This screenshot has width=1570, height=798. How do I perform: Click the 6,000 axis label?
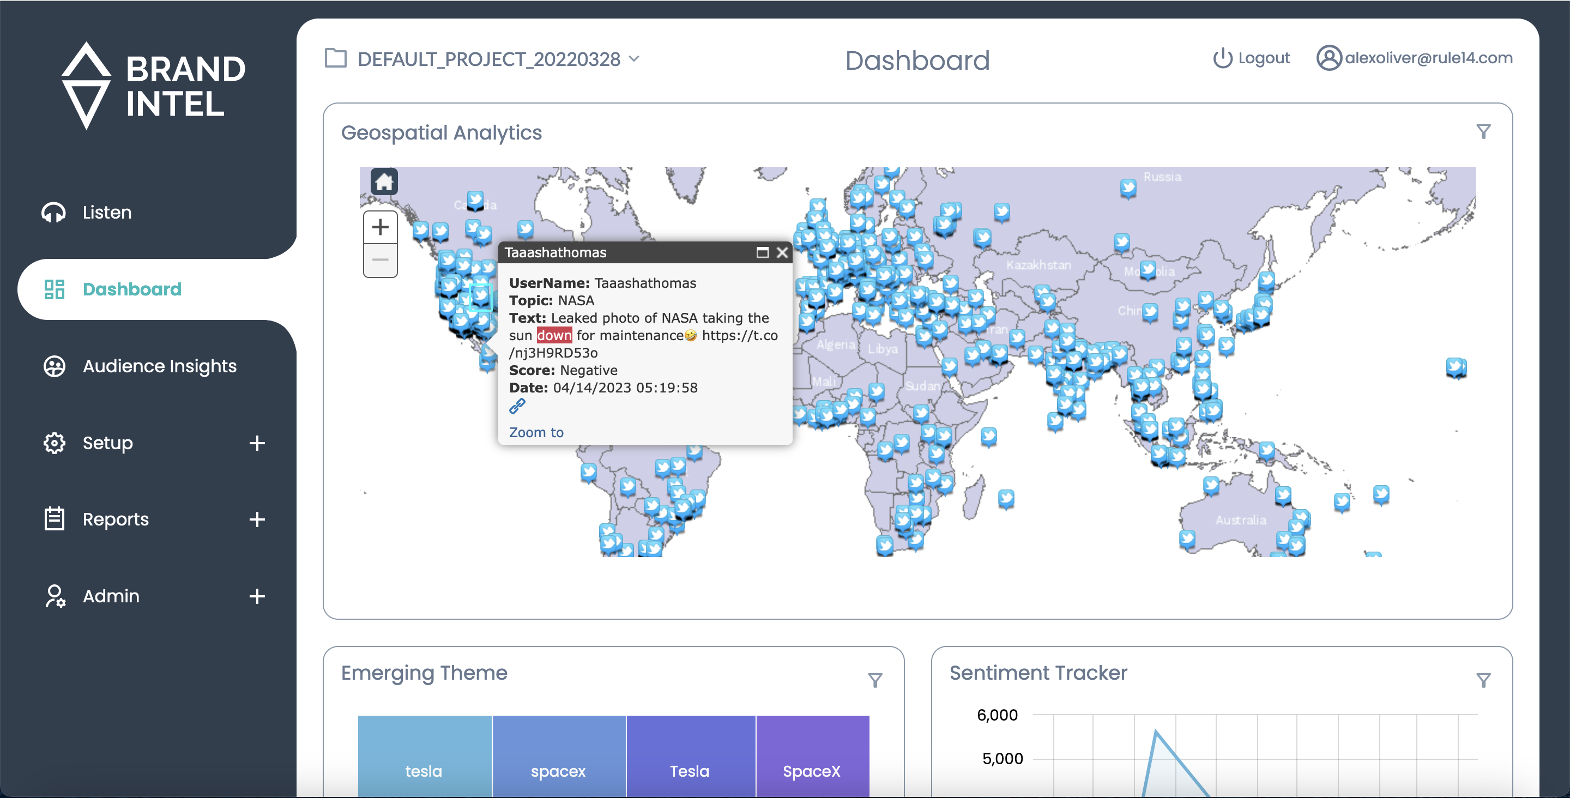point(997,715)
